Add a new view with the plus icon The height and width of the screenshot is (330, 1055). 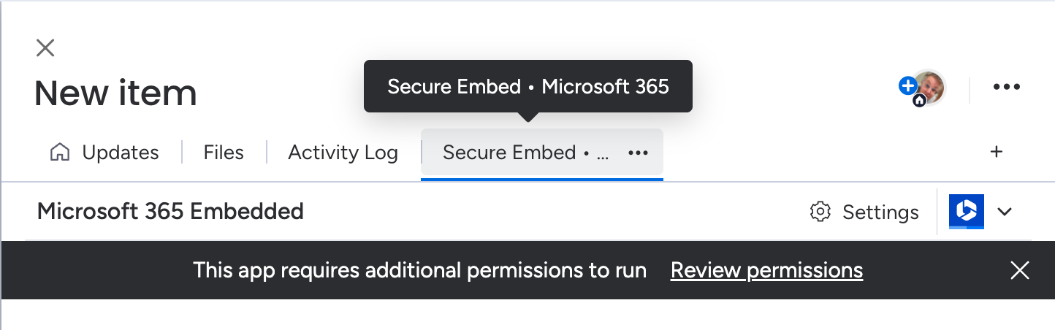(996, 152)
